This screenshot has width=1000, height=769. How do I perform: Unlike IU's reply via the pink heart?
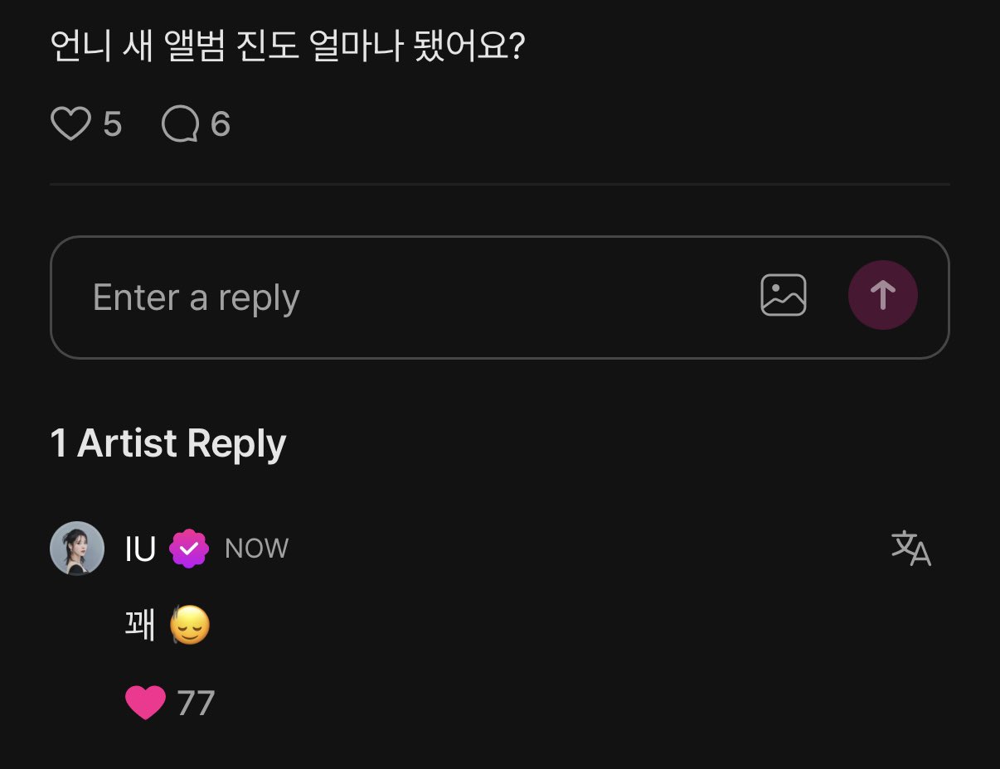145,703
